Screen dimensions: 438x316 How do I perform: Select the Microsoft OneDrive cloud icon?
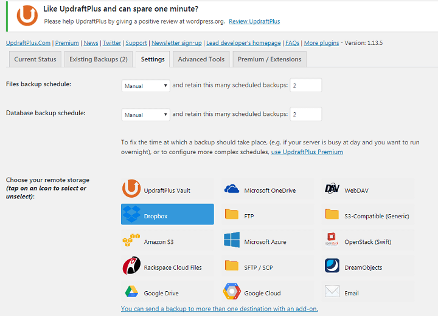point(232,189)
